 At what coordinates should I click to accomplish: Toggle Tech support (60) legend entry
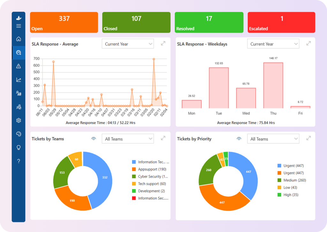click(x=149, y=184)
